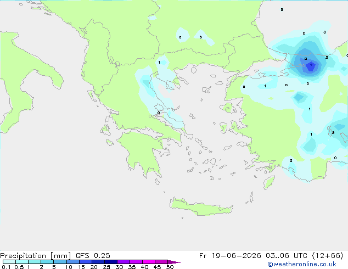This screenshot has width=348, height=269.
Task: Click the "(12+66)" forecast run text
Action: (x=328, y=256)
